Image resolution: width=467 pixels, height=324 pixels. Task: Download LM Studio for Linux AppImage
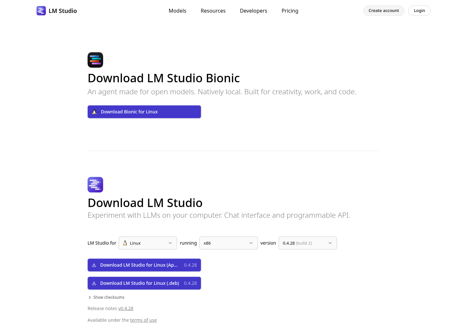pos(144,265)
